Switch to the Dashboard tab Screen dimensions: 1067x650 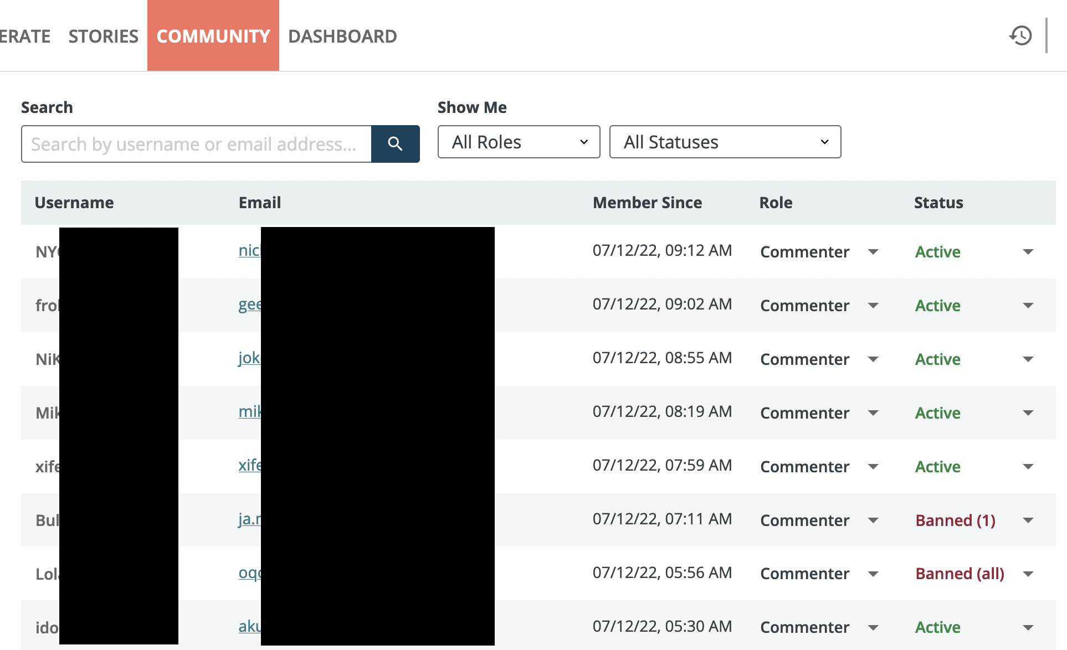click(x=342, y=36)
